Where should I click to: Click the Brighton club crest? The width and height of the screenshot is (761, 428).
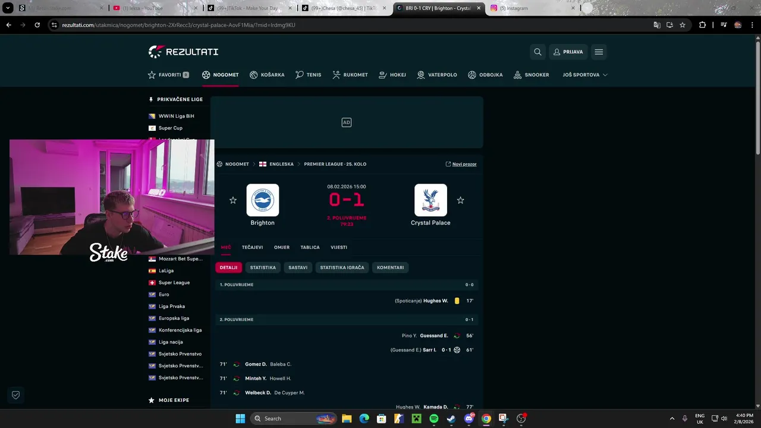263,200
